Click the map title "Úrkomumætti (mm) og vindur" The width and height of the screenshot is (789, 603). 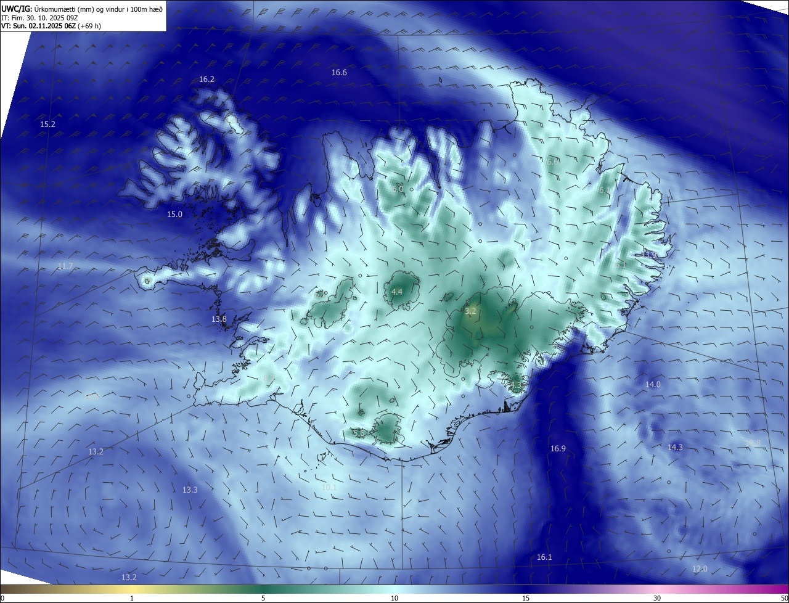click(x=77, y=9)
